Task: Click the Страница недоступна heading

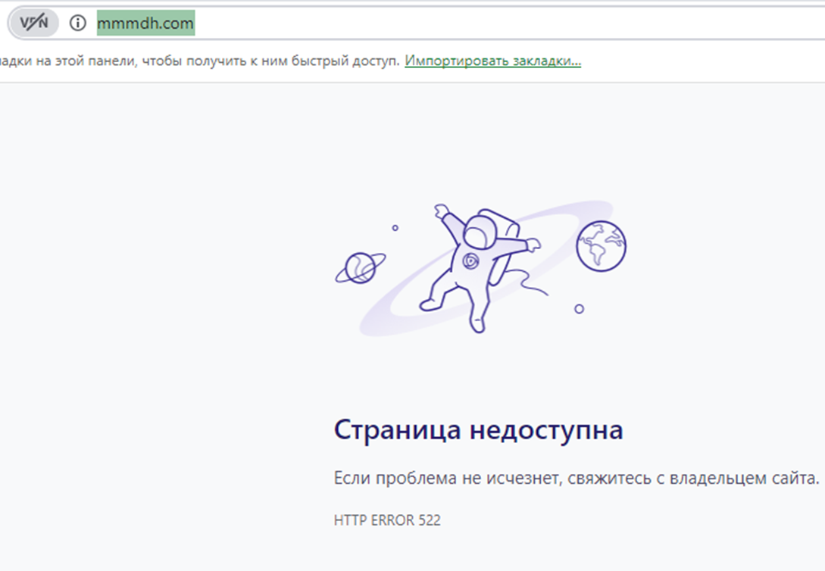Action: (x=478, y=430)
